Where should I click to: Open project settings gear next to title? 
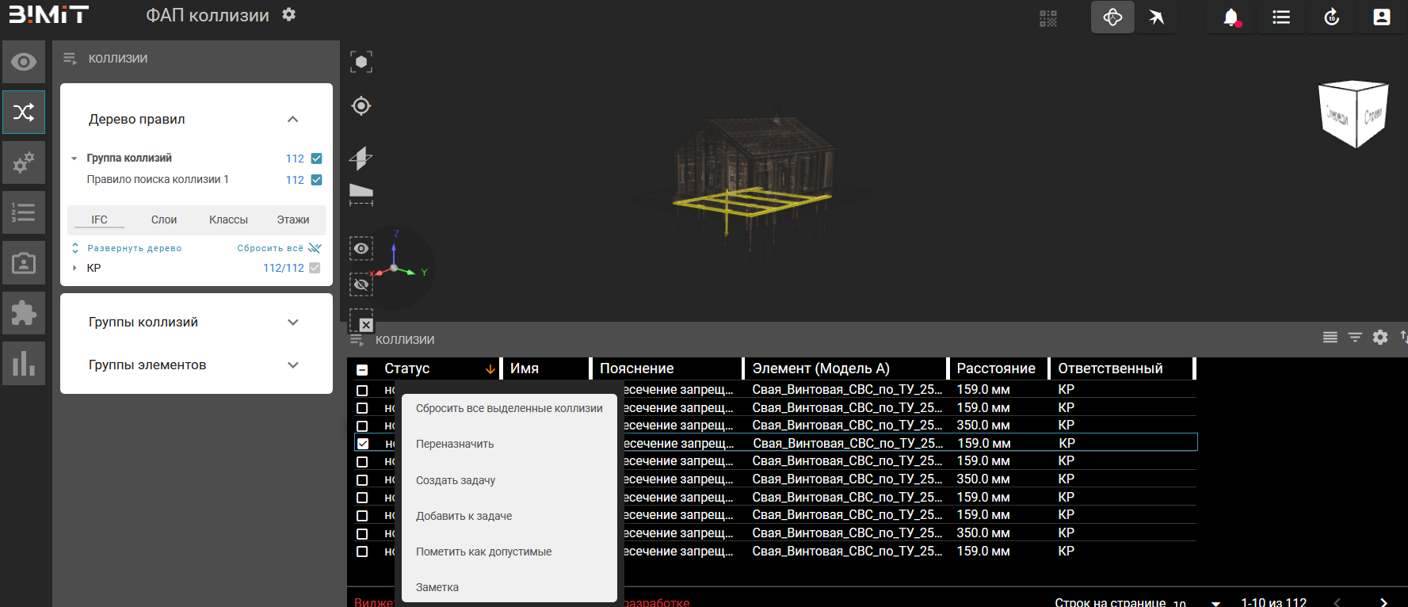click(289, 15)
